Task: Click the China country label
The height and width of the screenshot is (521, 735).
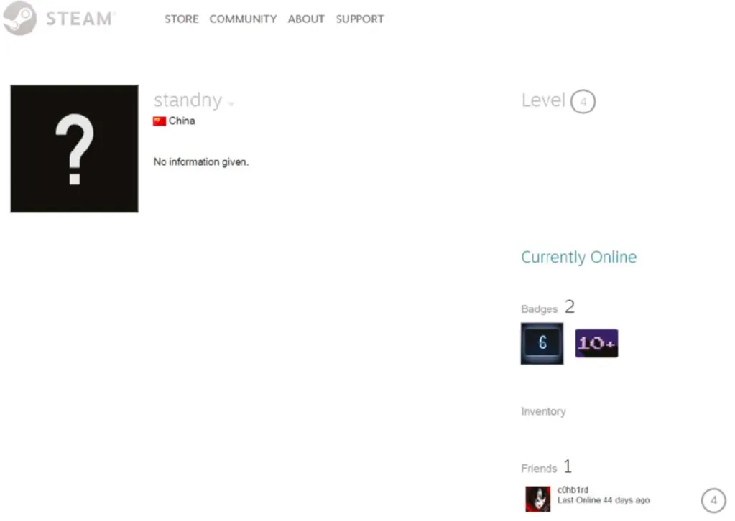Action: tap(182, 121)
